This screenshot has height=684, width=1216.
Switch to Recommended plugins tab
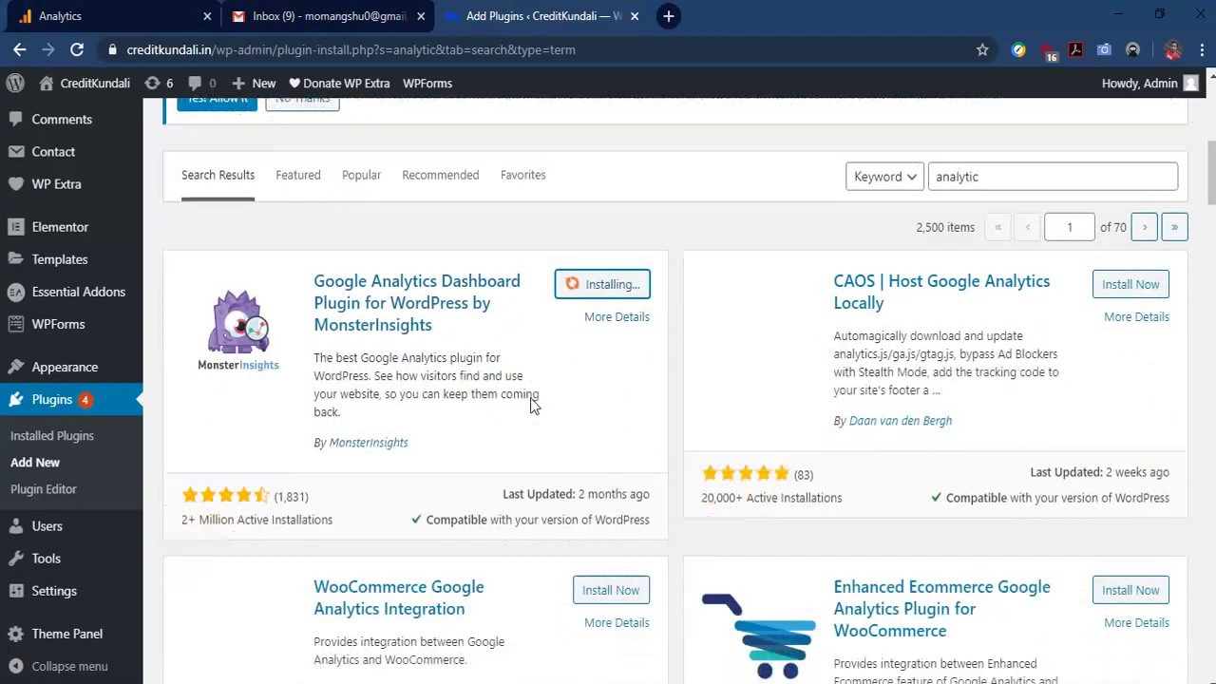click(440, 175)
